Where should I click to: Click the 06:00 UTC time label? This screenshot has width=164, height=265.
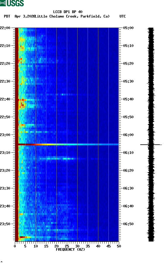(128, 135)
